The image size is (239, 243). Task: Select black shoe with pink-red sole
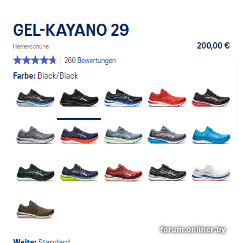point(211,98)
